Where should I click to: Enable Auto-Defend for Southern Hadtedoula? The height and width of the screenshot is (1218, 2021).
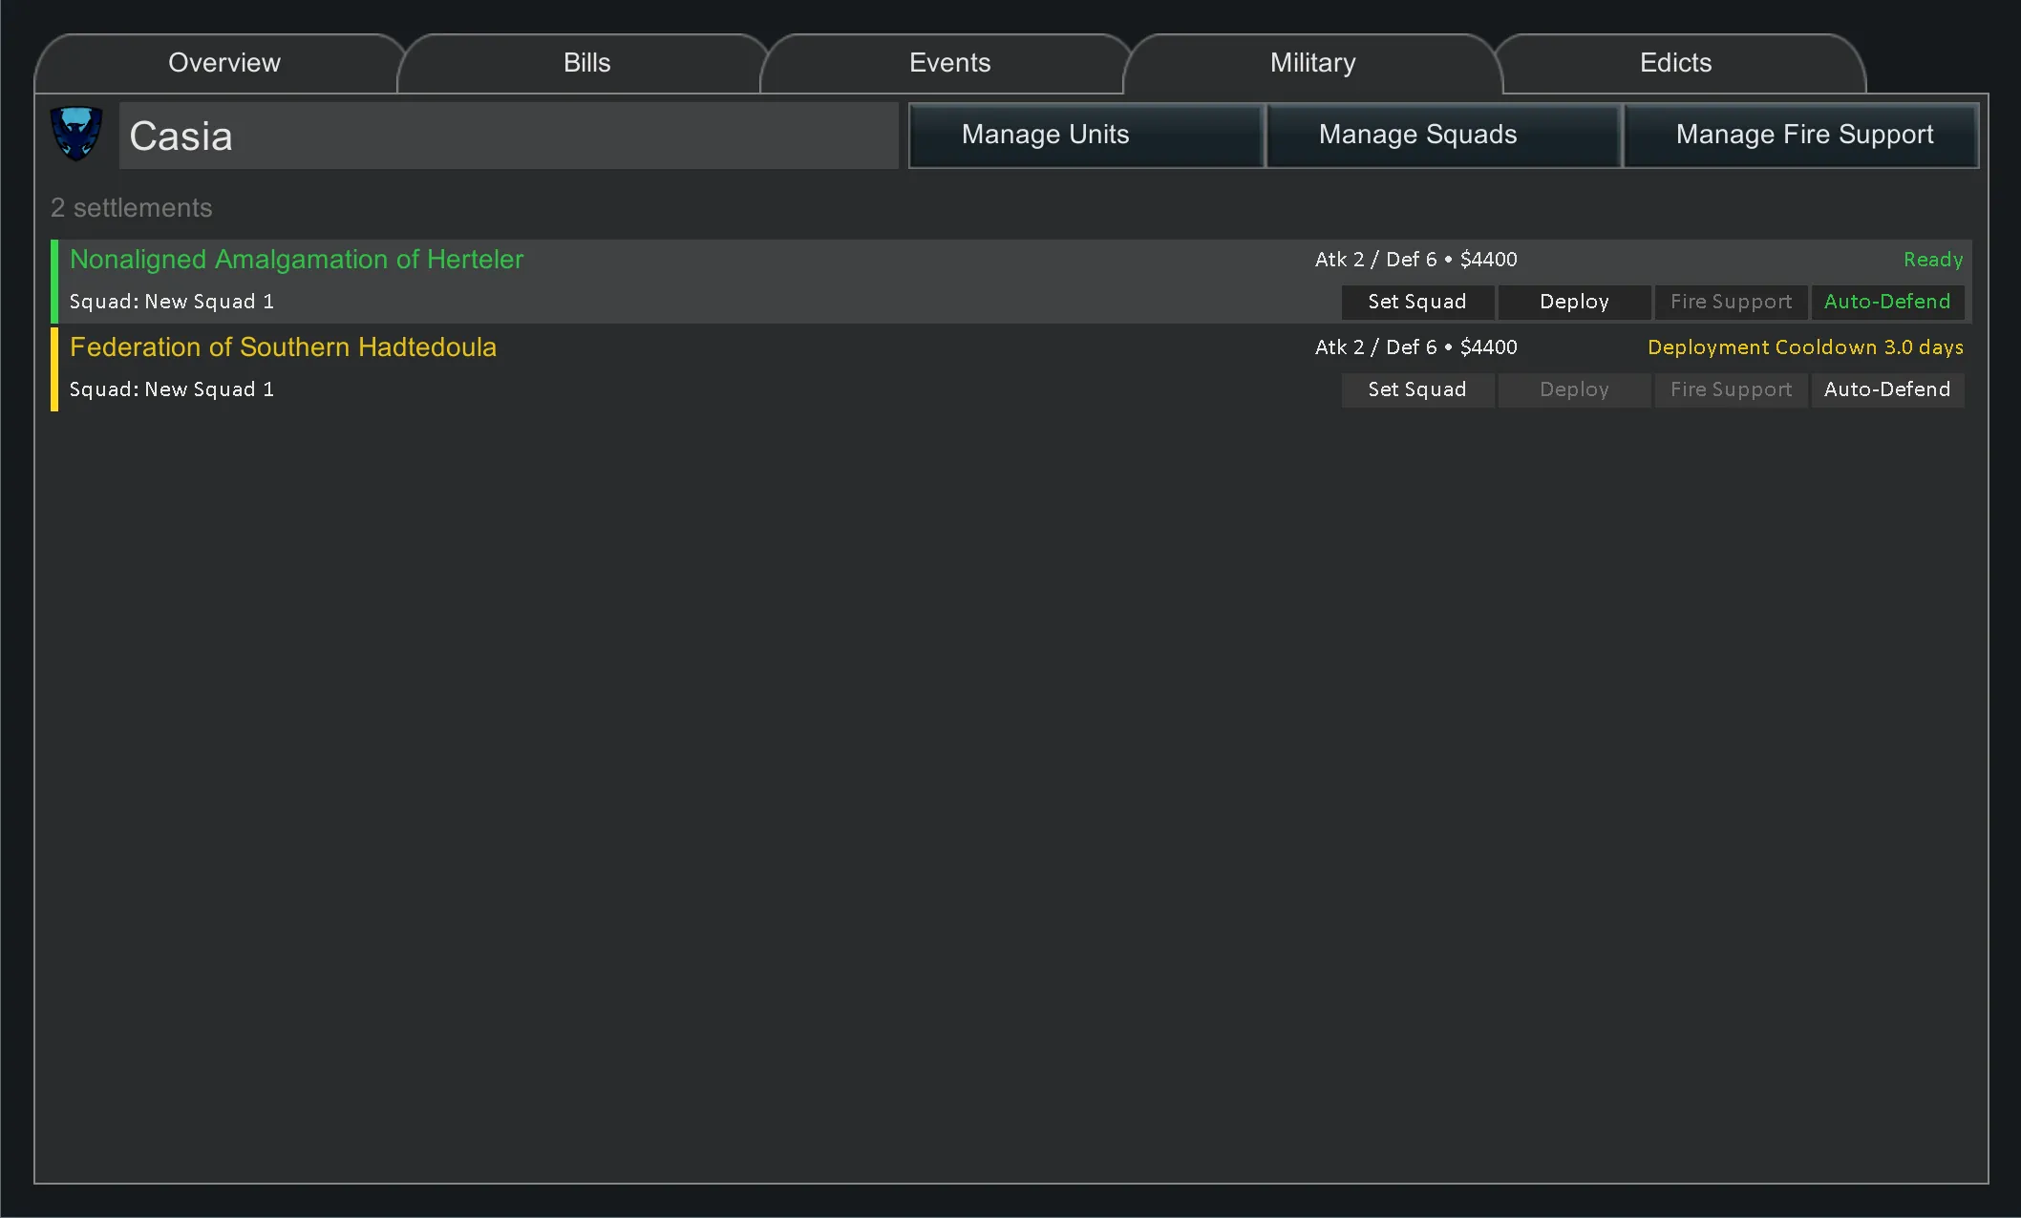click(1887, 389)
